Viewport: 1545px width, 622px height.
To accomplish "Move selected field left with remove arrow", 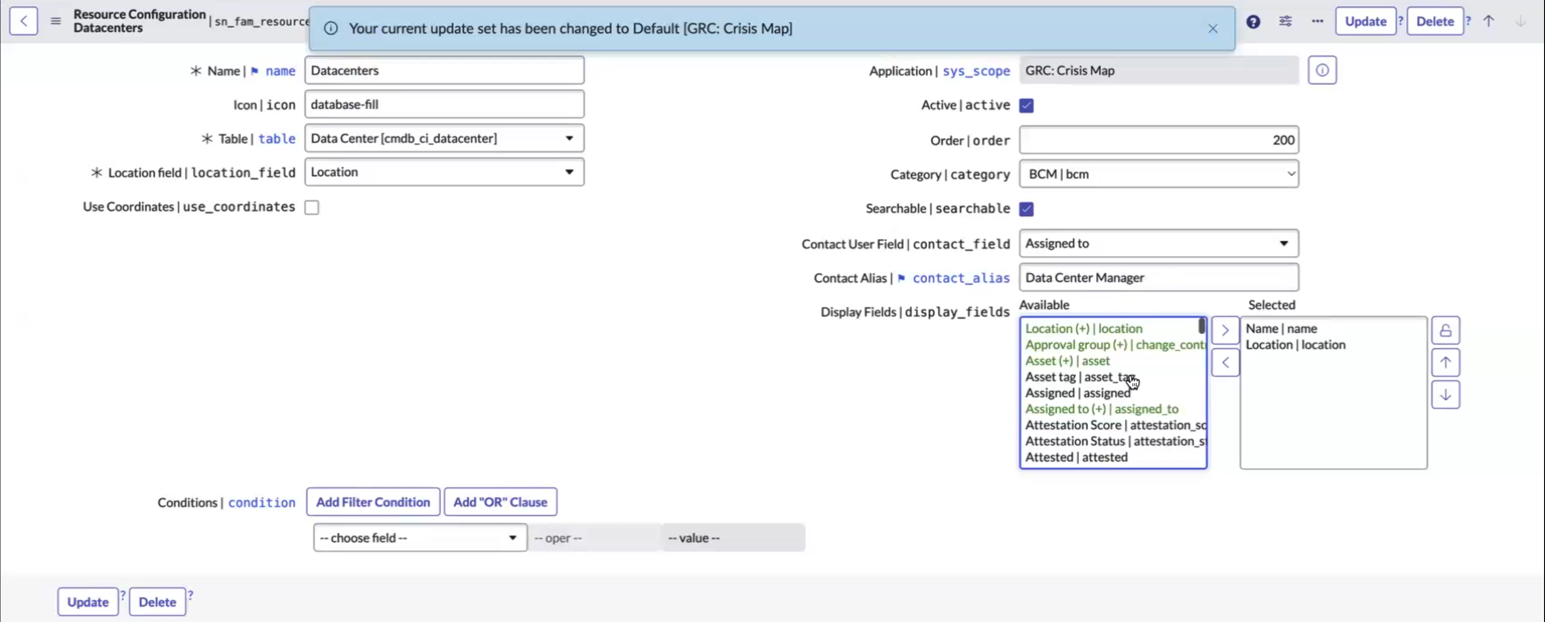I will [1225, 362].
